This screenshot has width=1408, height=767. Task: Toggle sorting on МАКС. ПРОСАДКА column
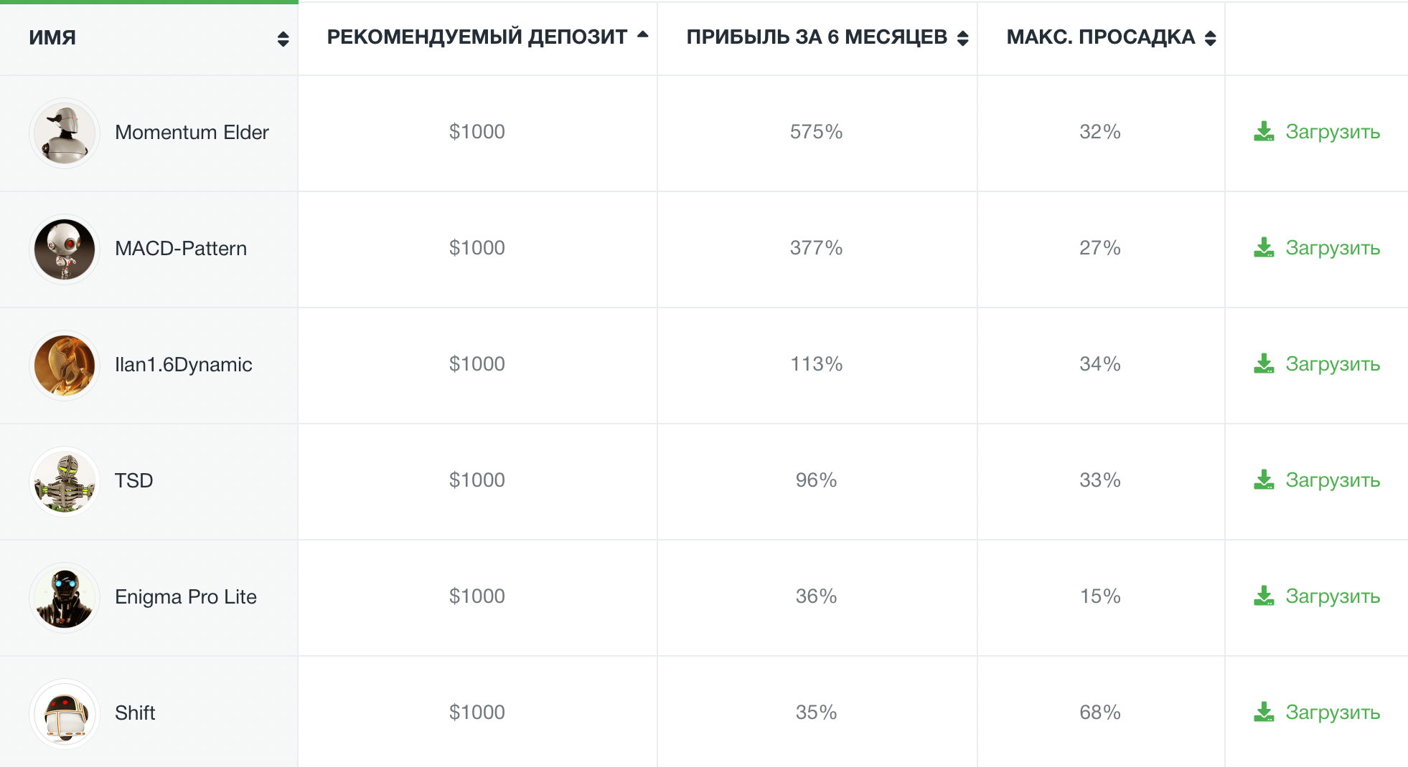click(x=1211, y=37)
